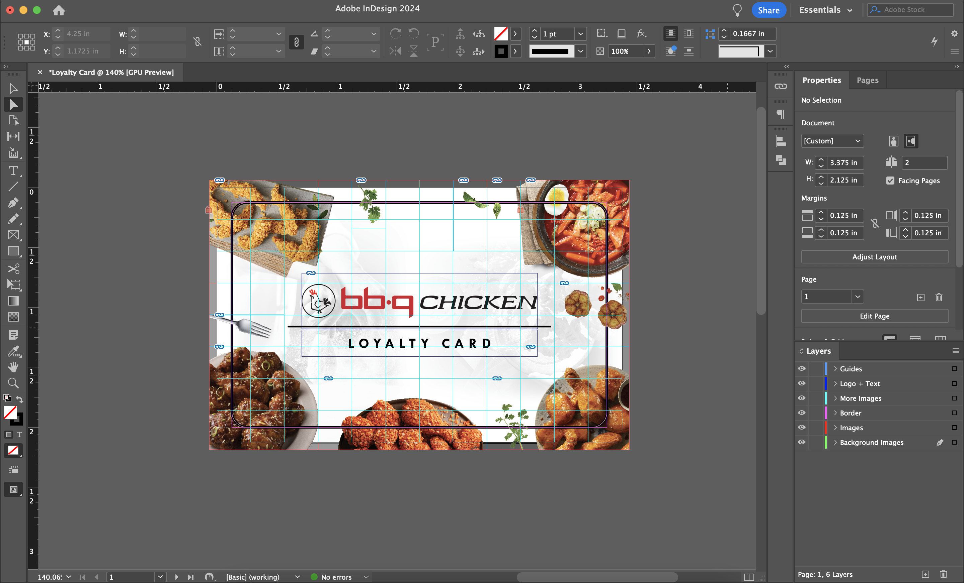The width and height of the screenshot is (964, 583).
Task: Select the Rectangle Frame tool
Action: (x=13, y=235)
